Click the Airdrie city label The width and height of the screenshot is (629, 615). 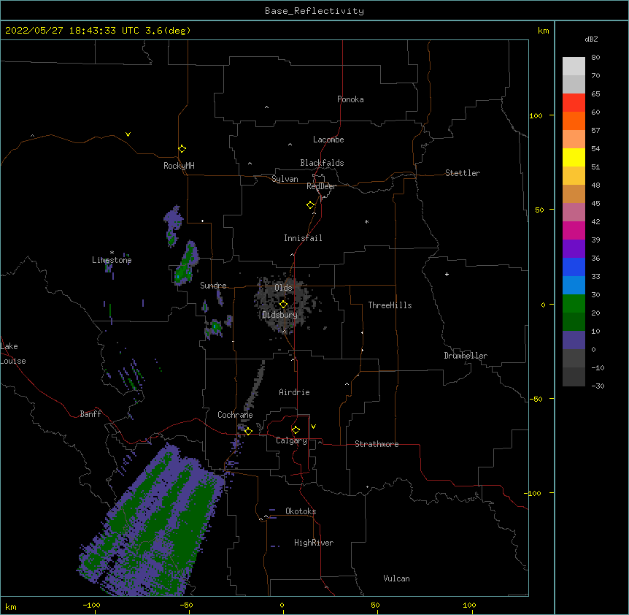(294, 392)
